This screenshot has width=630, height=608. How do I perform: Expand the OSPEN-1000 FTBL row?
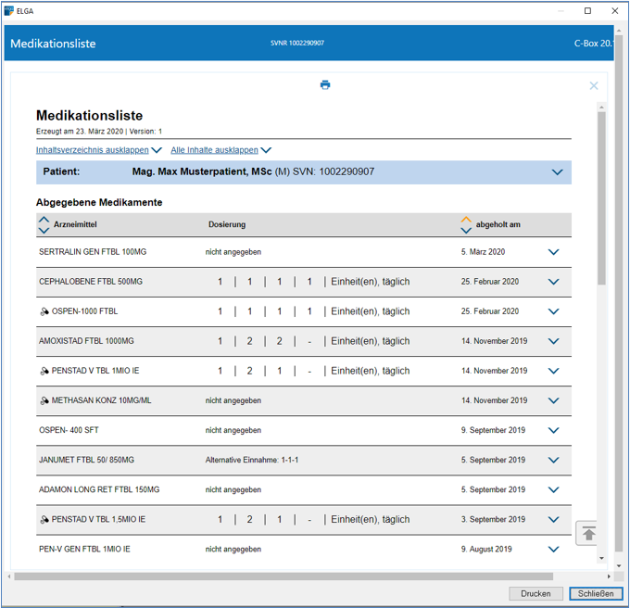[554, 311]
